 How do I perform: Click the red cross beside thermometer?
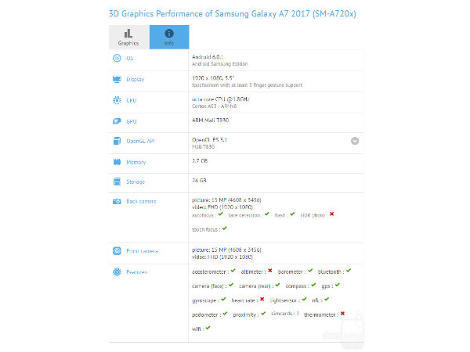click(x=342, y=314)
